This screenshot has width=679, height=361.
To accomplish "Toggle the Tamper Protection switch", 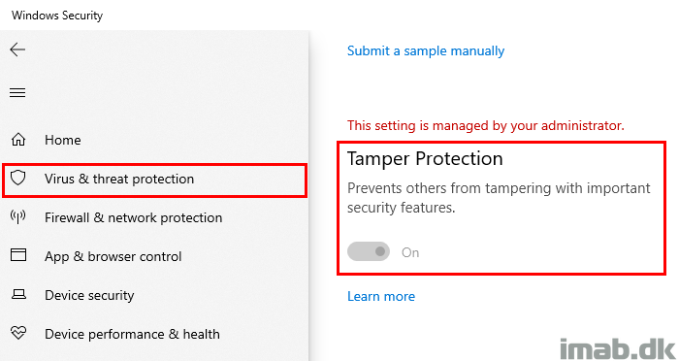I will pyautogui.click(x=369, y=251).
